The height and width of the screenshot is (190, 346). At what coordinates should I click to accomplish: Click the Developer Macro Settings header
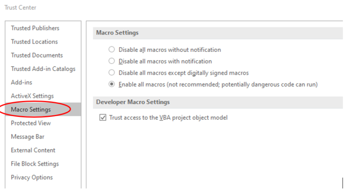coord(132,102)
